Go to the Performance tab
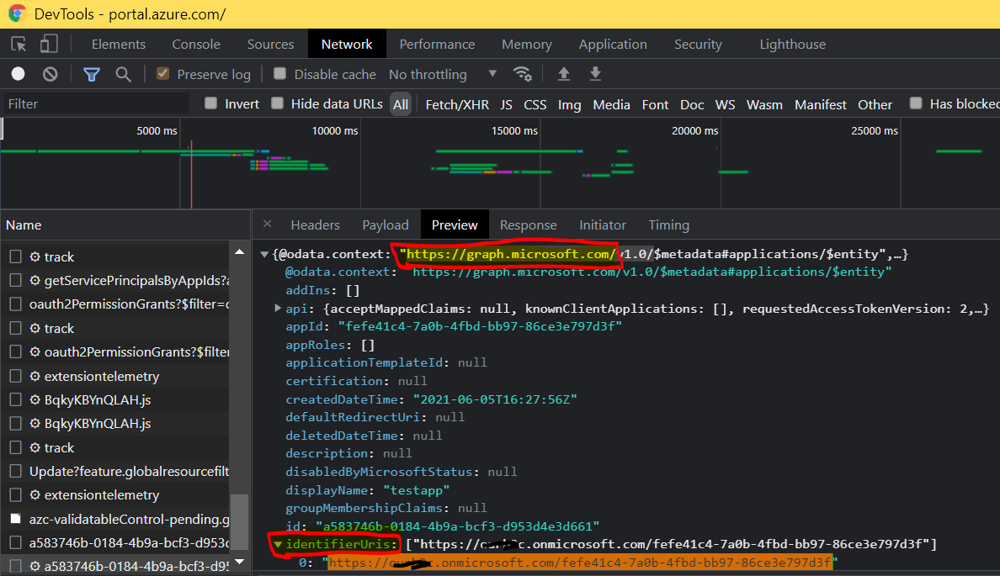 [437, 44]
